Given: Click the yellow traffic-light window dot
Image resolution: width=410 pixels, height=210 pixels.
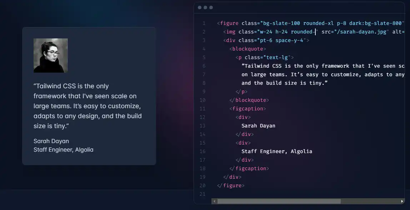Looking at the screenshot, I should [x=206, y=7].
